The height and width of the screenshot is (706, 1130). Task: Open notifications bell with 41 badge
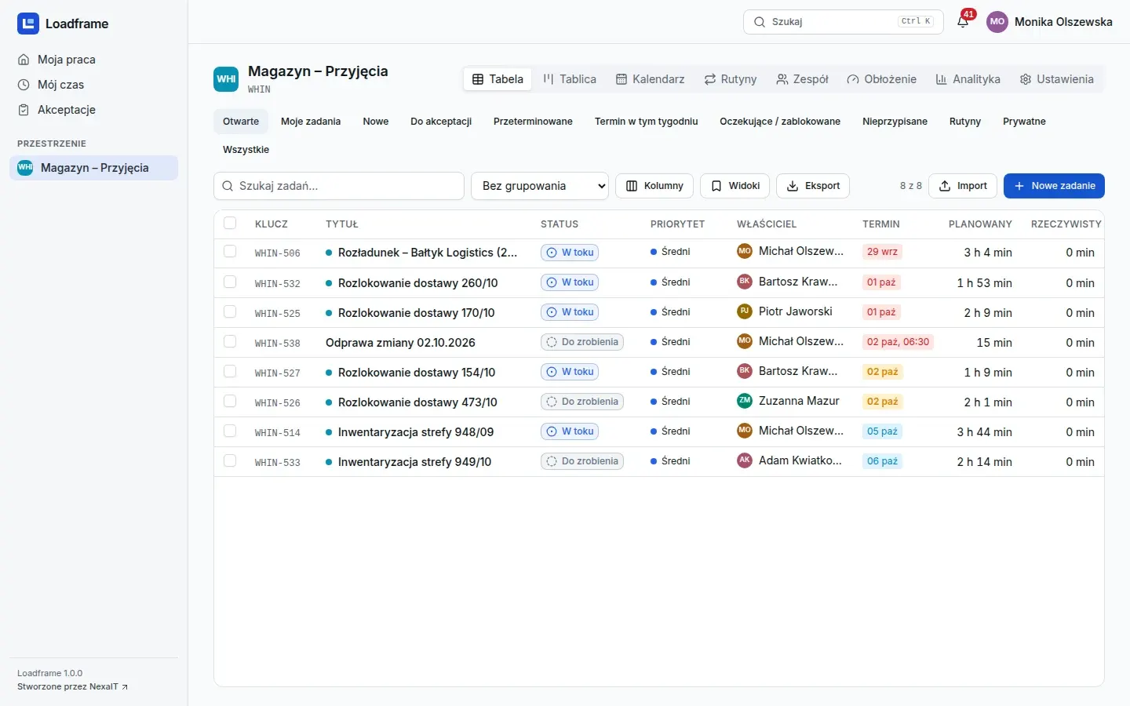(963, 22)
